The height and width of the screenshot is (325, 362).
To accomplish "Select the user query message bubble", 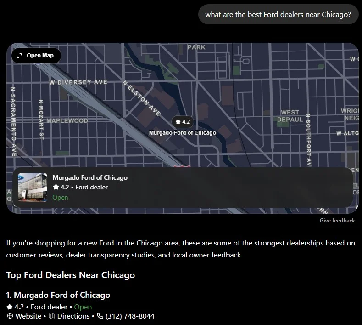I will pos(278,15).
